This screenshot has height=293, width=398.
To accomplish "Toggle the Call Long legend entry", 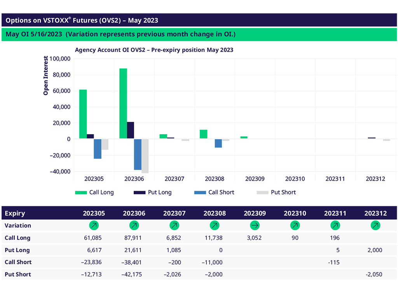I will point(94,192).
